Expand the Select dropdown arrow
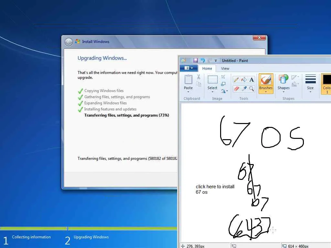 click(212, 92)
